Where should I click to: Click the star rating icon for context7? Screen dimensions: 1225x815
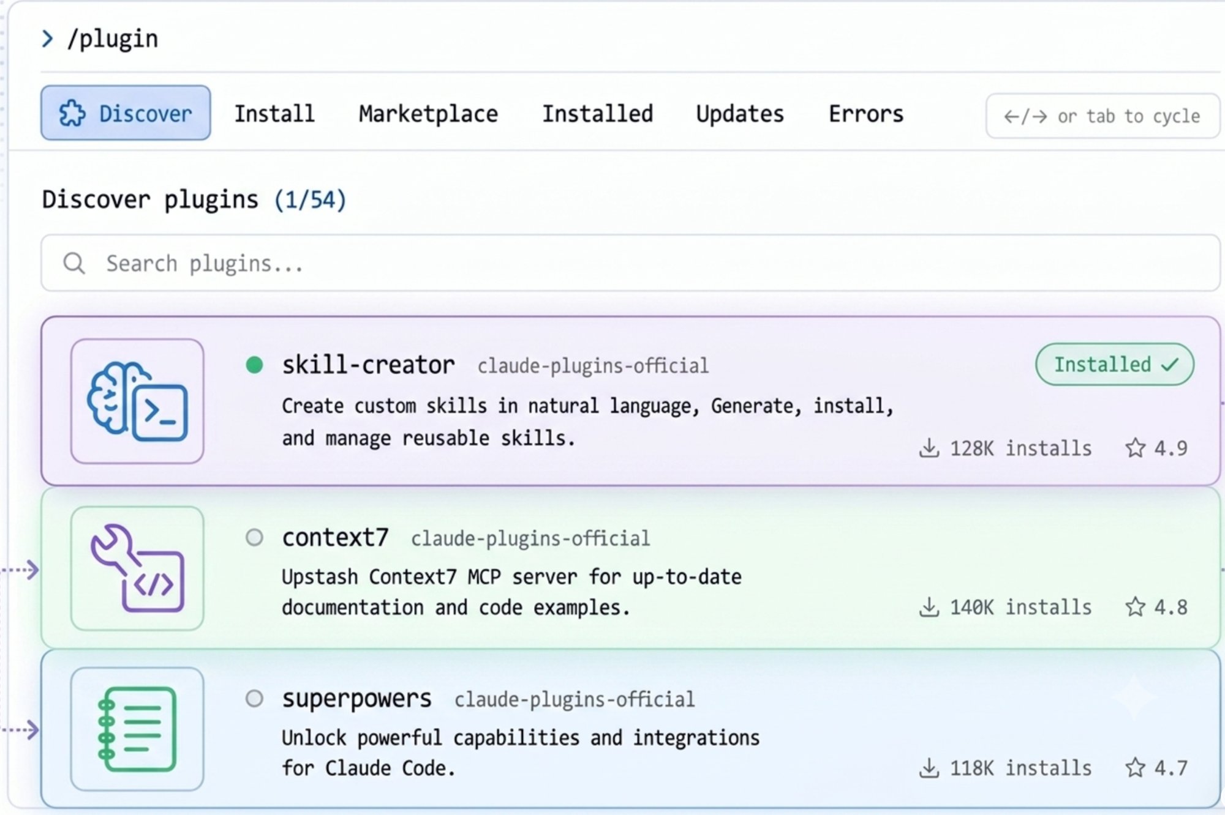click(1135, 607)
